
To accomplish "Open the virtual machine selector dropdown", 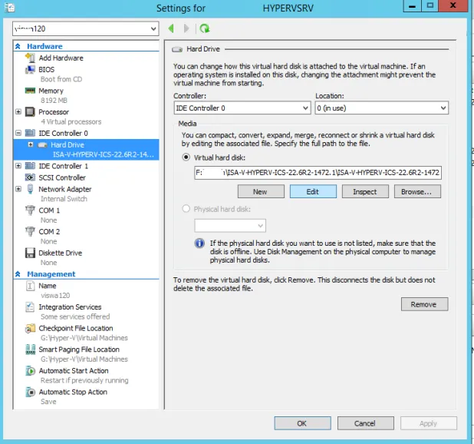I will click(153, 28).
